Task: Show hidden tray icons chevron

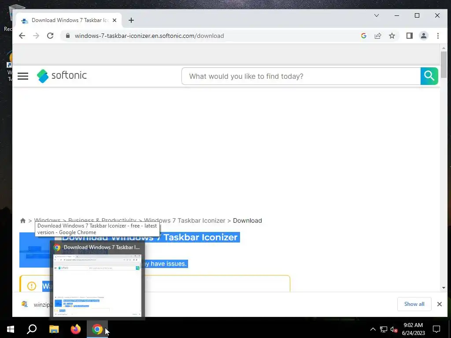Action: (x=373, y=329)
